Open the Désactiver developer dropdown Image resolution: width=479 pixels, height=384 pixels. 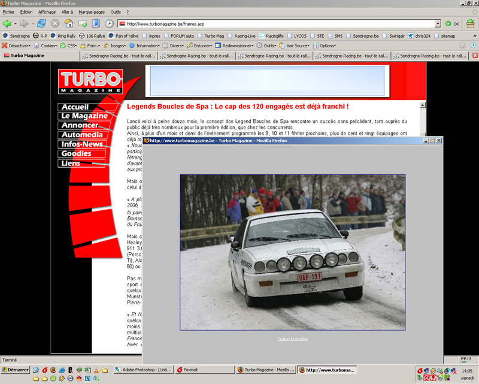click(16, 46)
